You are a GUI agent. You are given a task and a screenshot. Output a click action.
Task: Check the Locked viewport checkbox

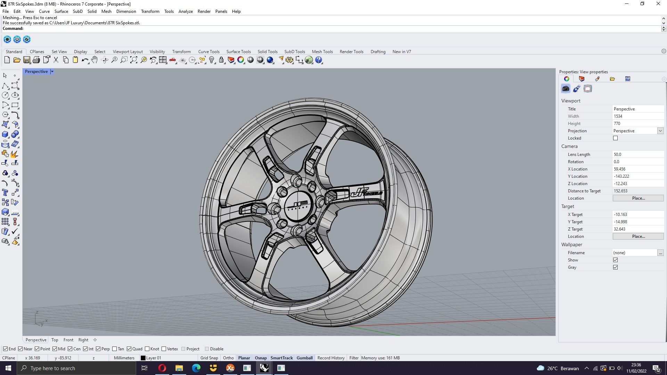tap(615, 138)
